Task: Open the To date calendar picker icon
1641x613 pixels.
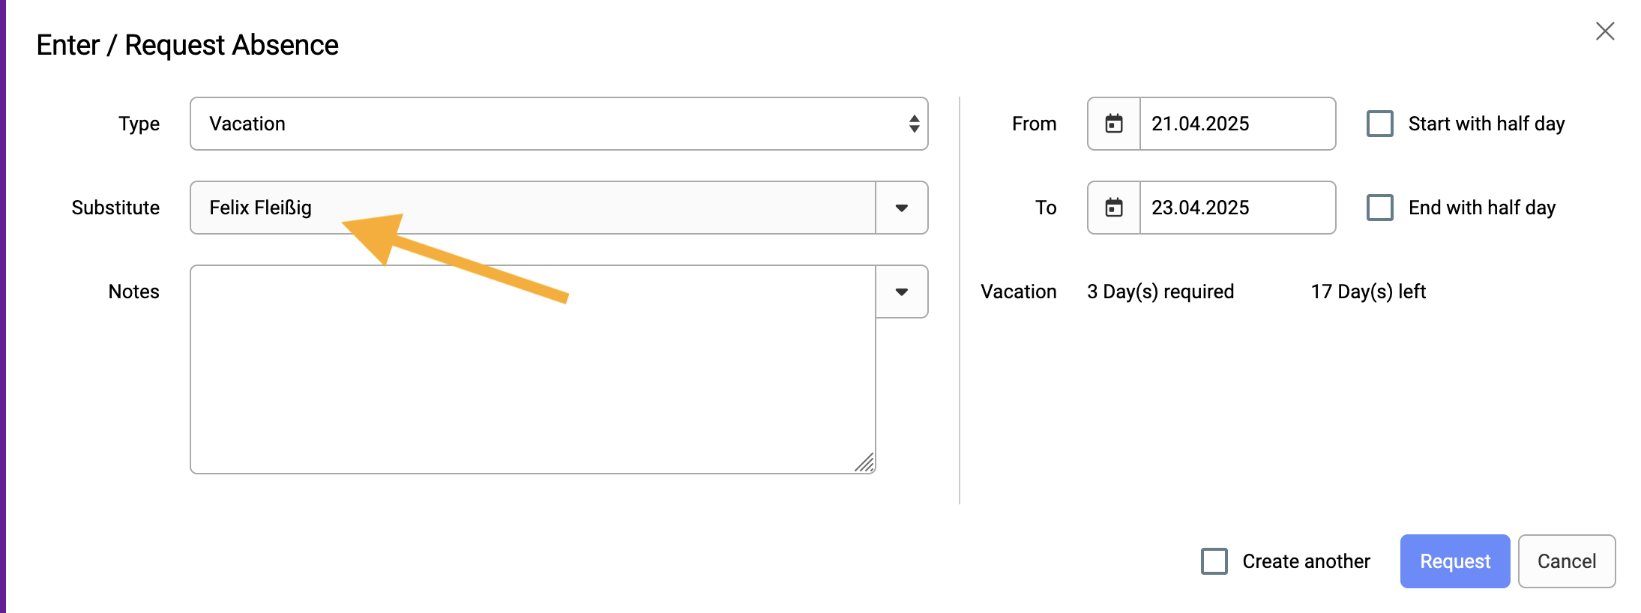Action: [1114, 208]
